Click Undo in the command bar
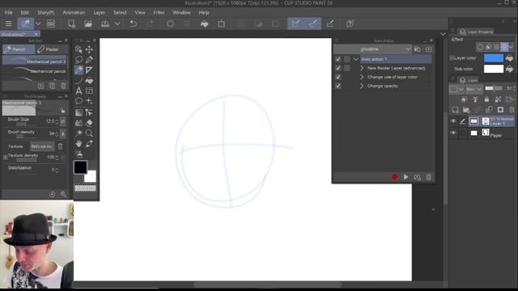Image resolution: width=518 pixels, height=291 pixels. [x=133, y=23]
